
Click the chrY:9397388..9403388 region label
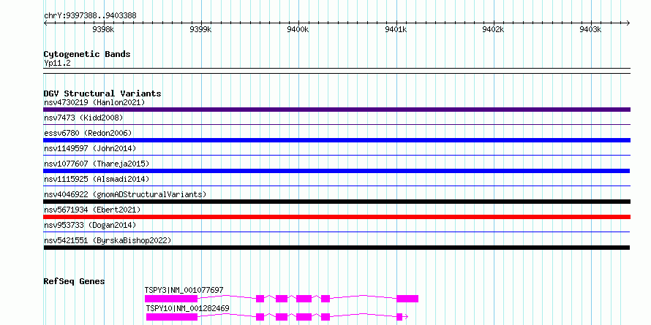pyautogui.click(x=90, y=16)
